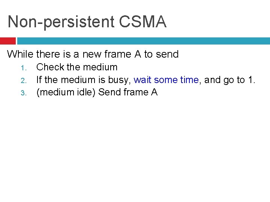Click the 'Check the medium' line

[76, 67]
